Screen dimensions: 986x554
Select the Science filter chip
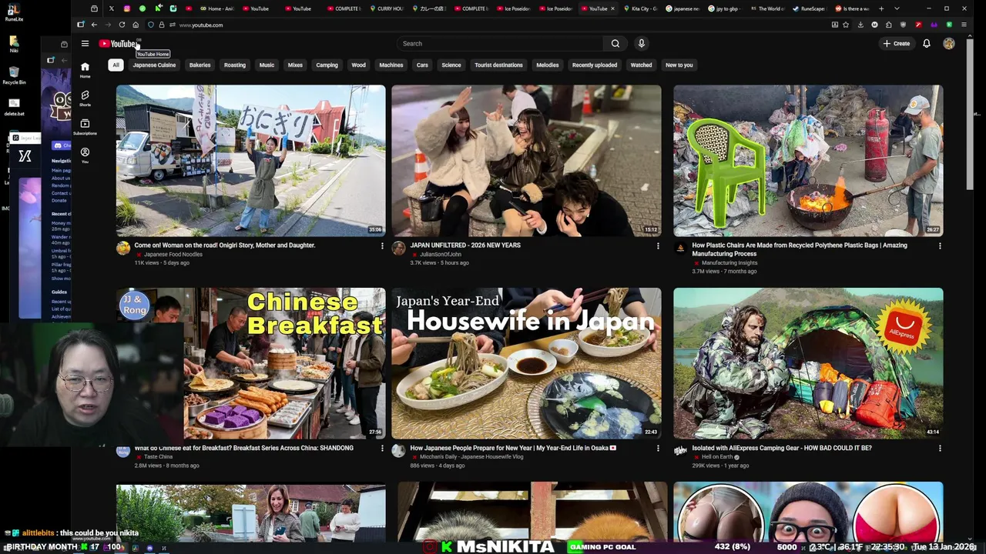point(451,65)
